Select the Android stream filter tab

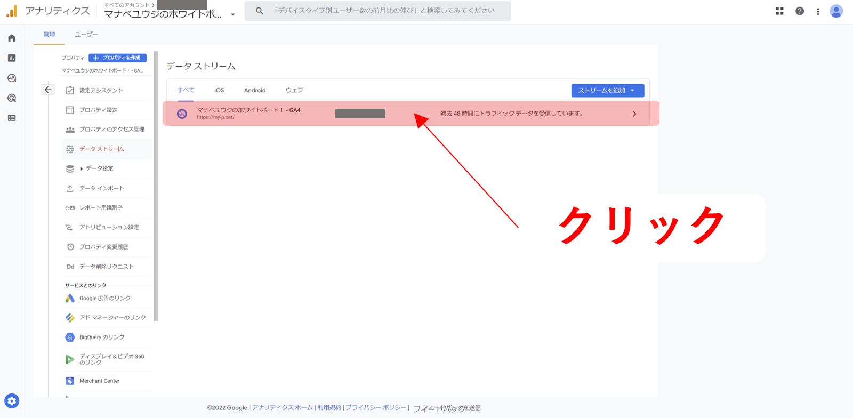tap(255, 90)
